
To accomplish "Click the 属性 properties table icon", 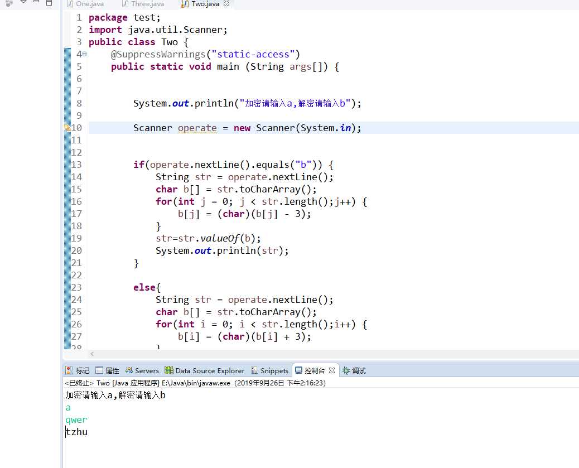I will pyautogui.click(x=99, y=370).
